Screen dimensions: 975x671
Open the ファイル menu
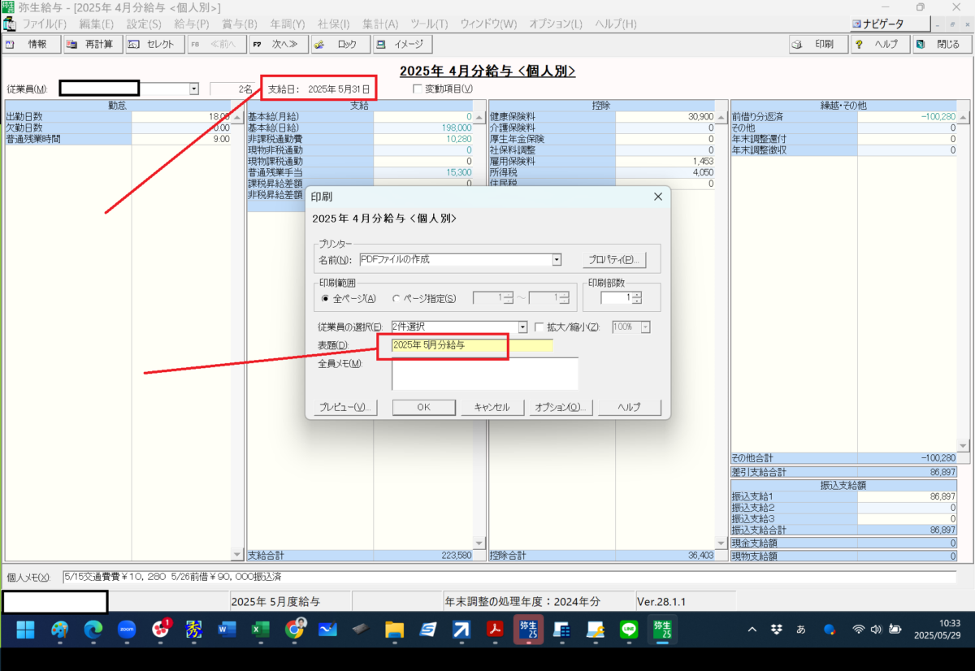(x=45, y=24)
